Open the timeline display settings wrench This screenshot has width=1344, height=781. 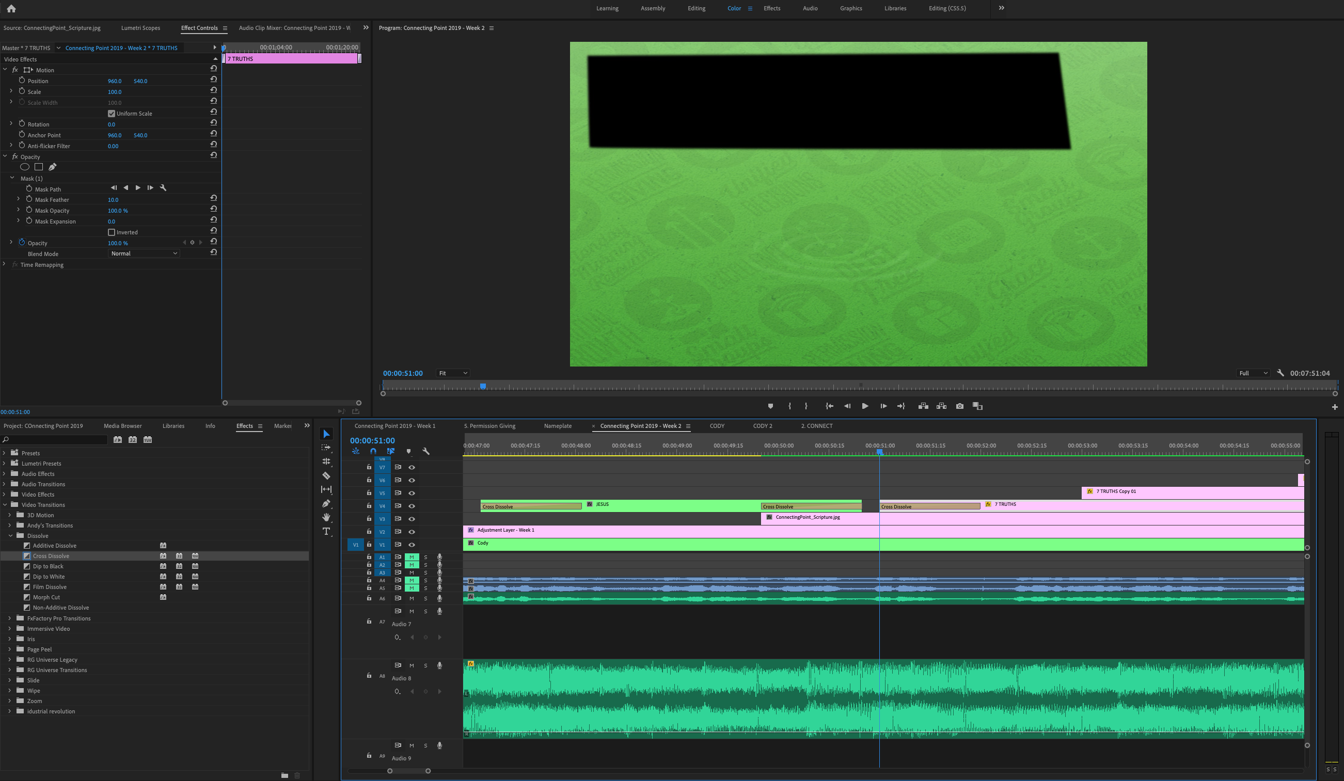(x=425, y=451)
